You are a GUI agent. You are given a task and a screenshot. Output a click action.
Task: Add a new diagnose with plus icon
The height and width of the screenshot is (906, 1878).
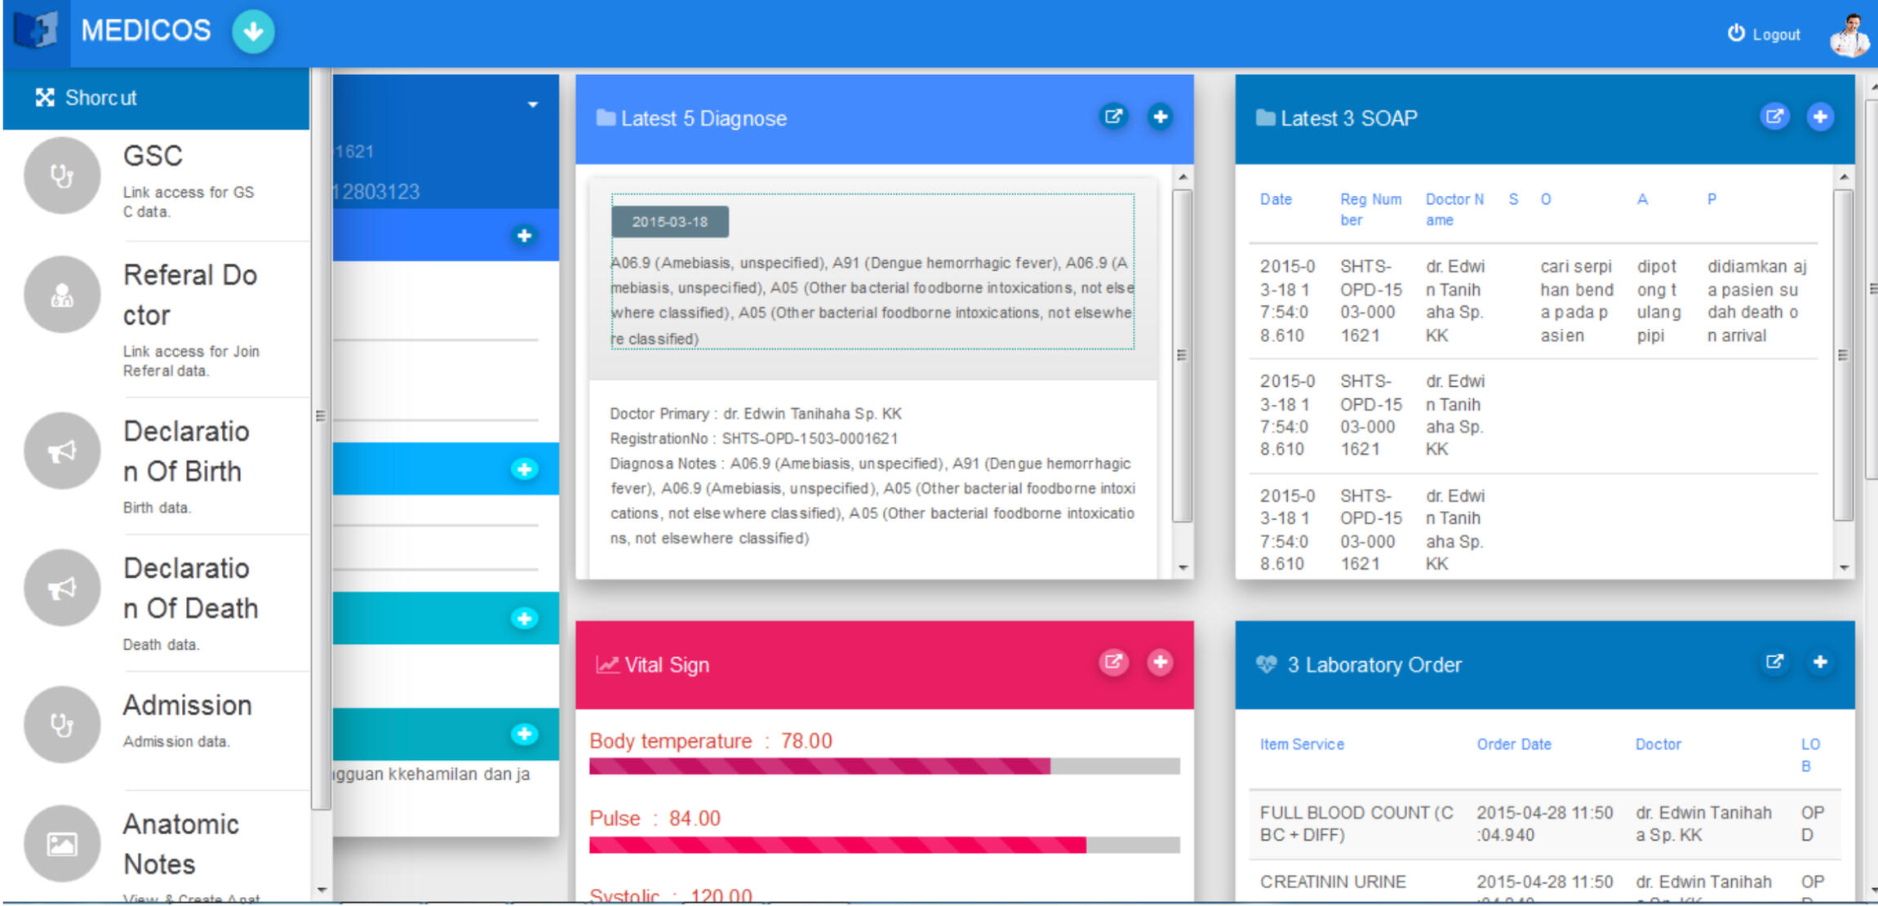click(1160, 117)
